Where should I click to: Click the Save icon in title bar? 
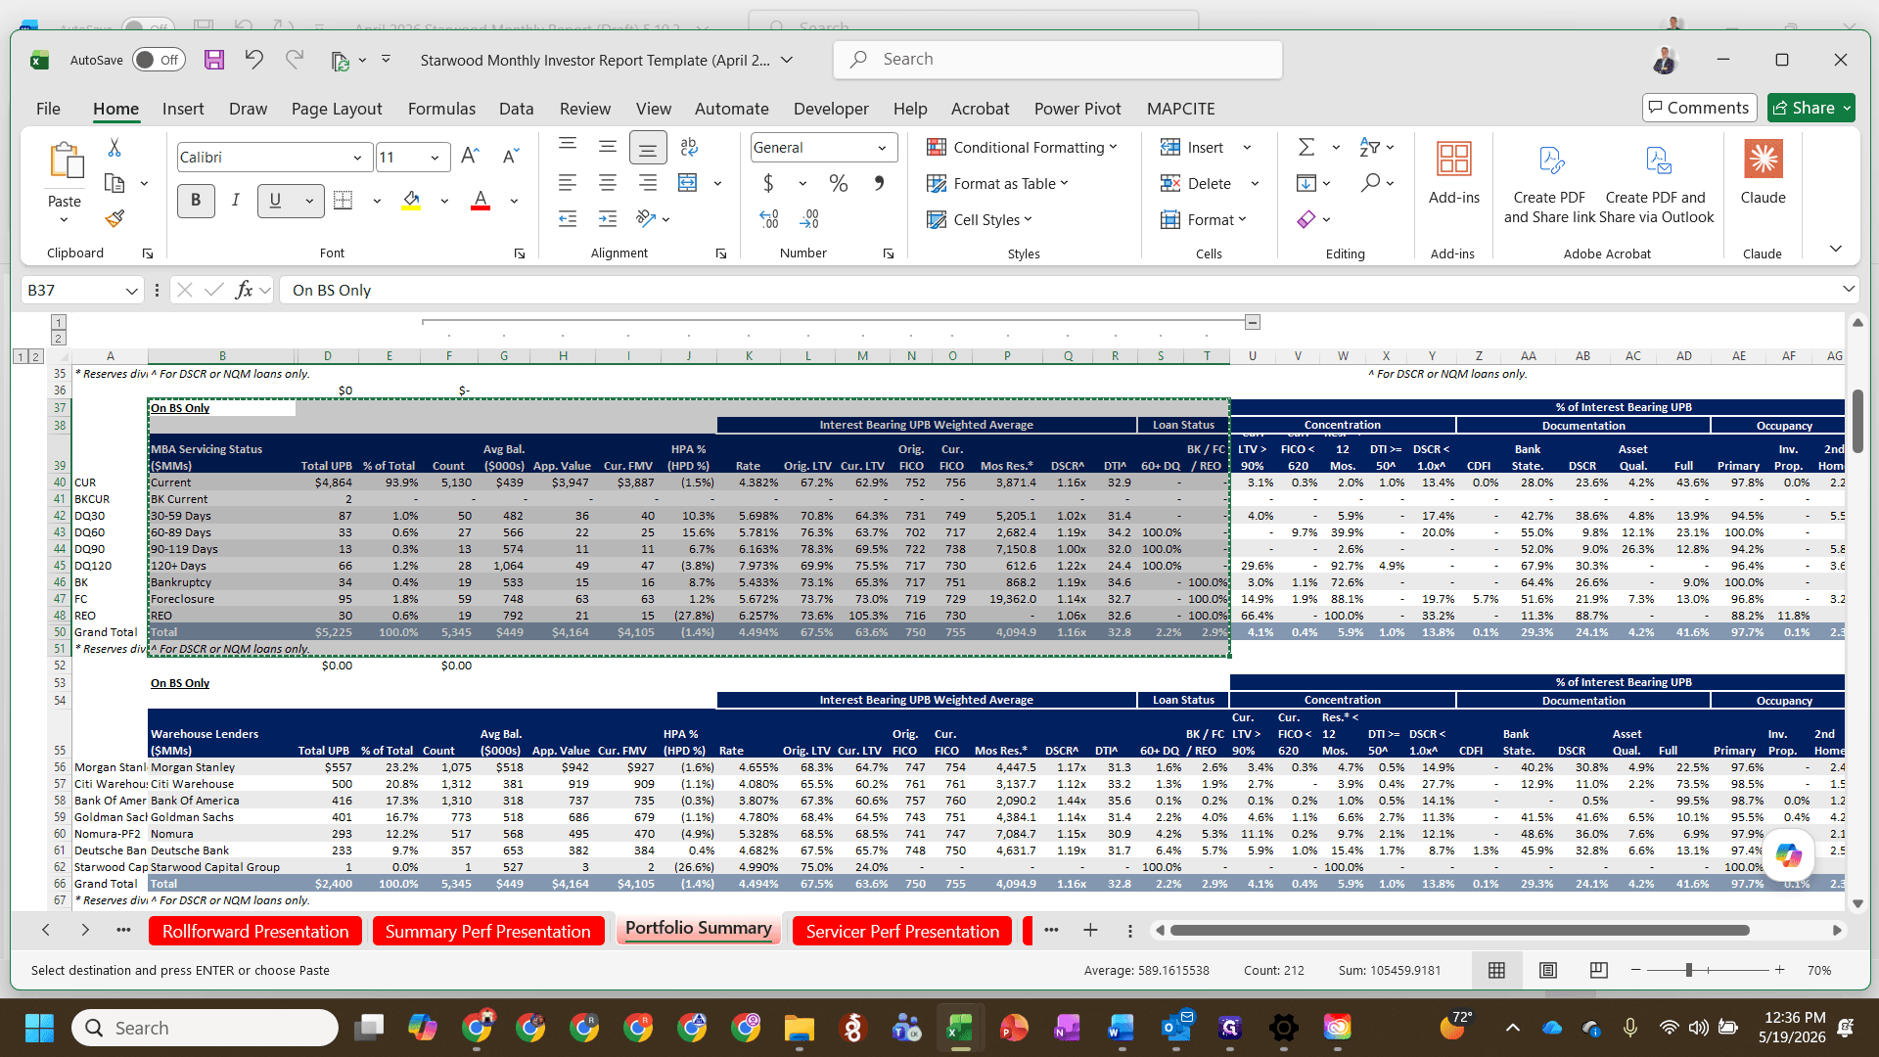[x=214, y=60]
